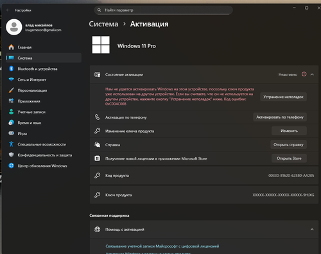Collapse the Помощь с активацией section
This screenshot has height=254, width=321.
[x=312, y=230]
